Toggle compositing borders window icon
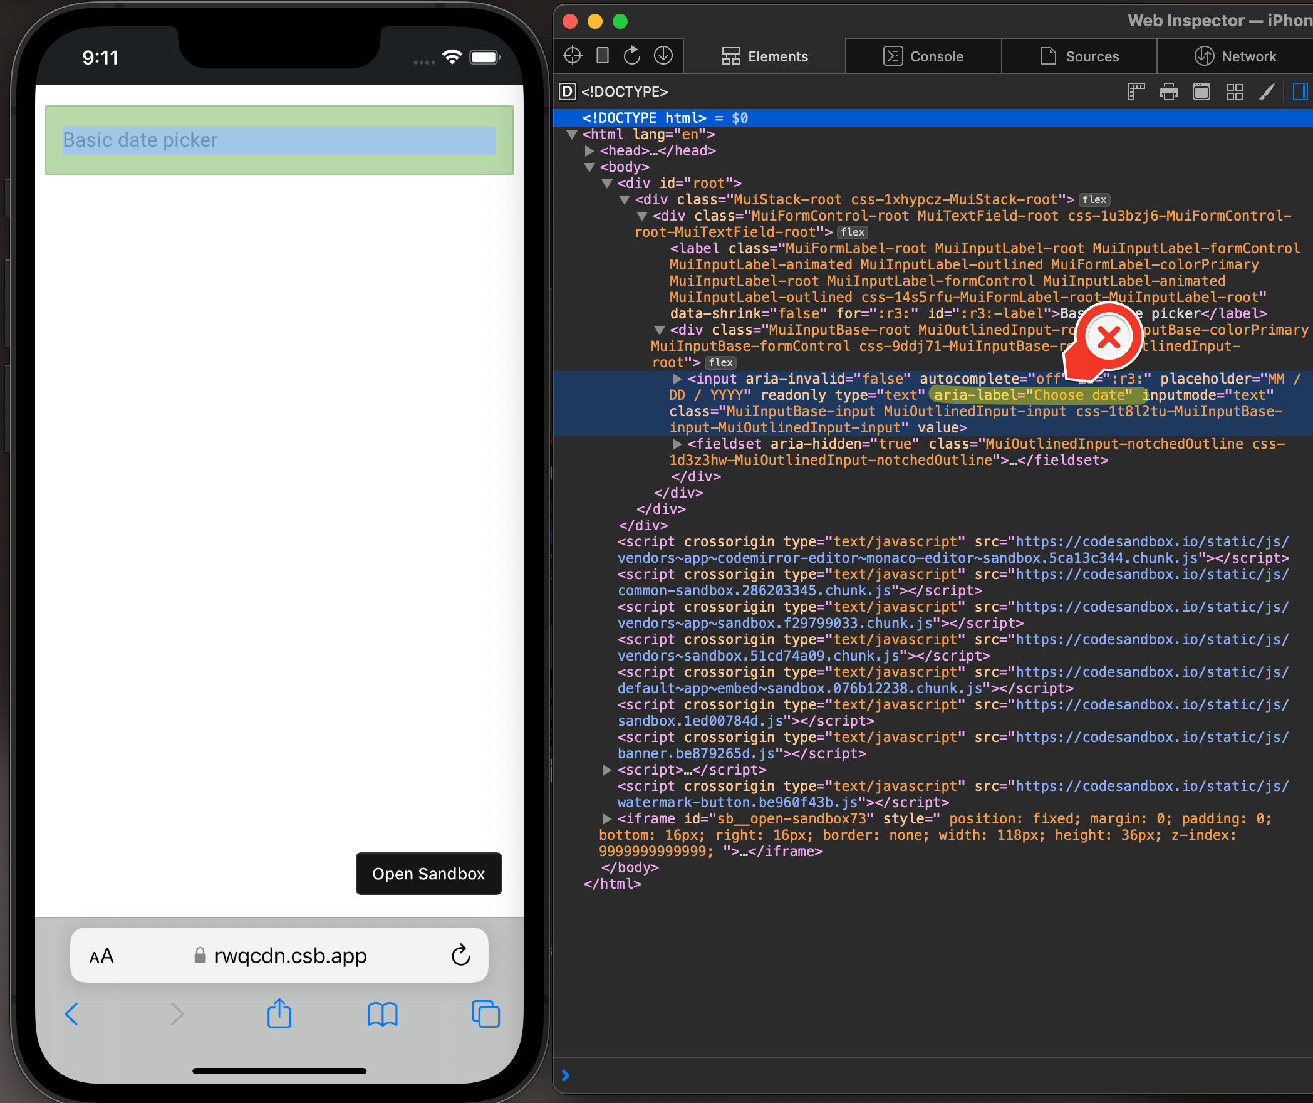This screenshot has height=1103, width=1313. 1201,91
